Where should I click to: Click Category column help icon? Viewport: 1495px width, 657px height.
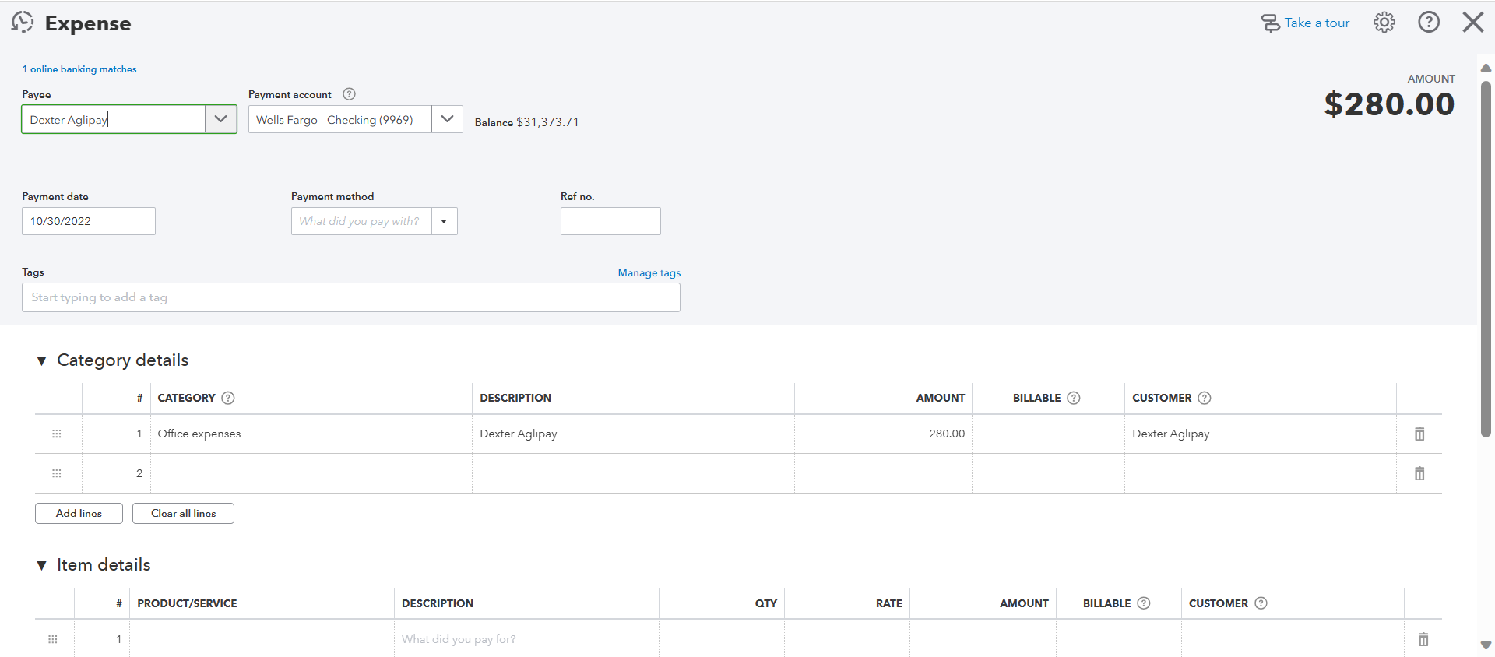coord(228,398)
